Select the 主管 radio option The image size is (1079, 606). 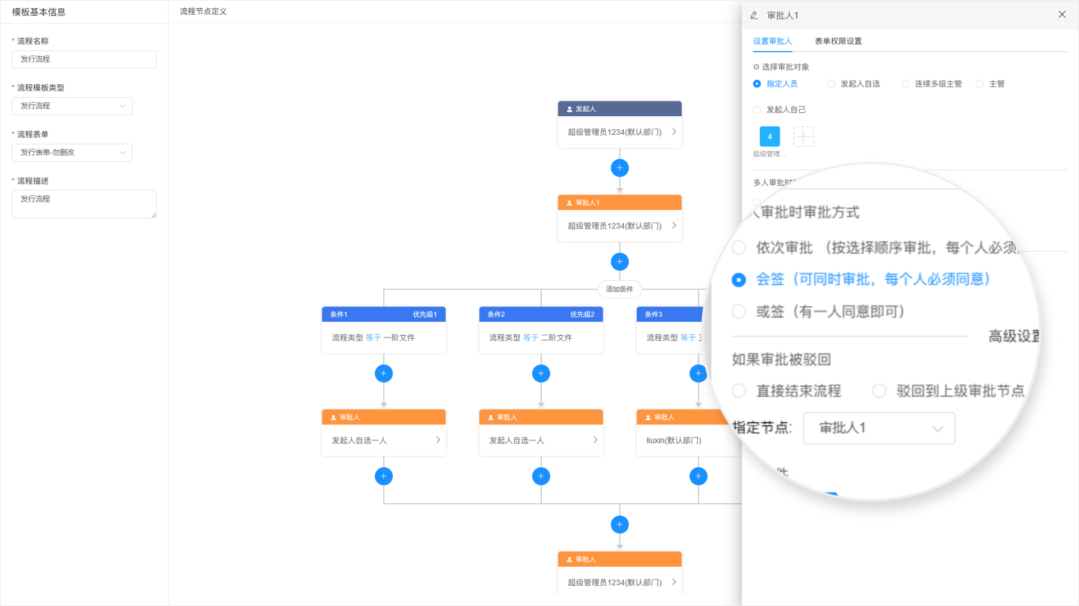tap(978, 84)
